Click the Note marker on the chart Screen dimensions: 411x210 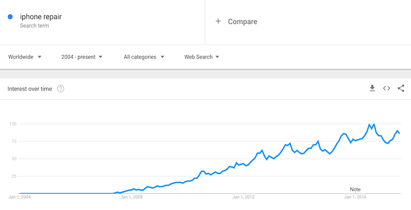pos(355,189)
